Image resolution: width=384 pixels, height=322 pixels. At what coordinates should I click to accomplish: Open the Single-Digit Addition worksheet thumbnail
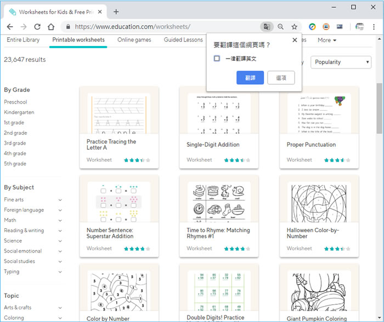(219, 113)
